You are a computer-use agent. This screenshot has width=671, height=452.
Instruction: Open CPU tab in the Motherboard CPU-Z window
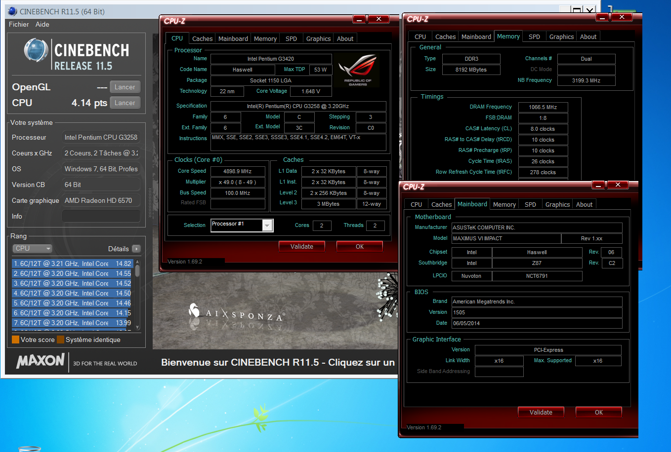click(x=417, y=204)
